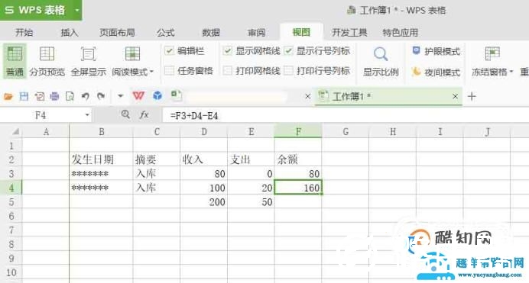Select row 5 header

[11, 201]
